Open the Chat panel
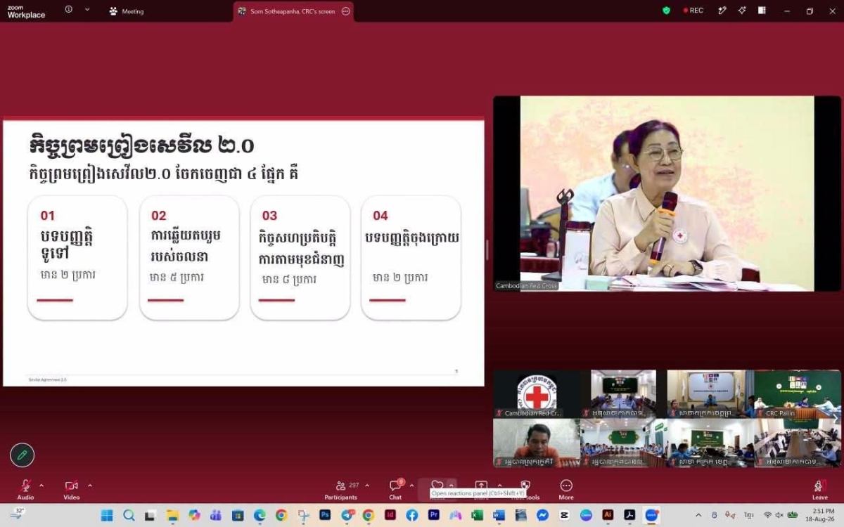Image resolution: width=844 pixels, height=527 pixels. [395, 489]
